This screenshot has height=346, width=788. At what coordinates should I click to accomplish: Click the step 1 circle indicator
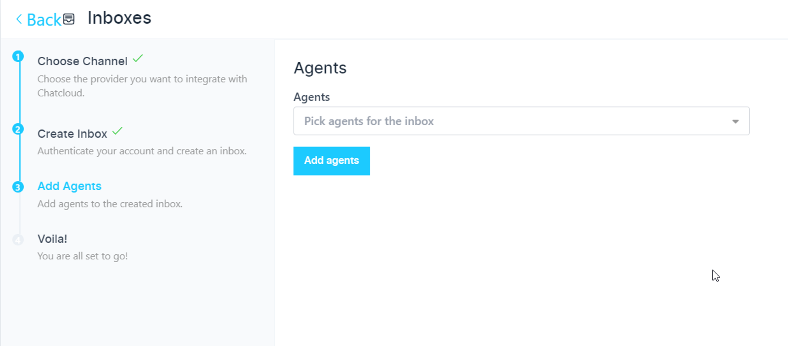click(x=18, y=57)
